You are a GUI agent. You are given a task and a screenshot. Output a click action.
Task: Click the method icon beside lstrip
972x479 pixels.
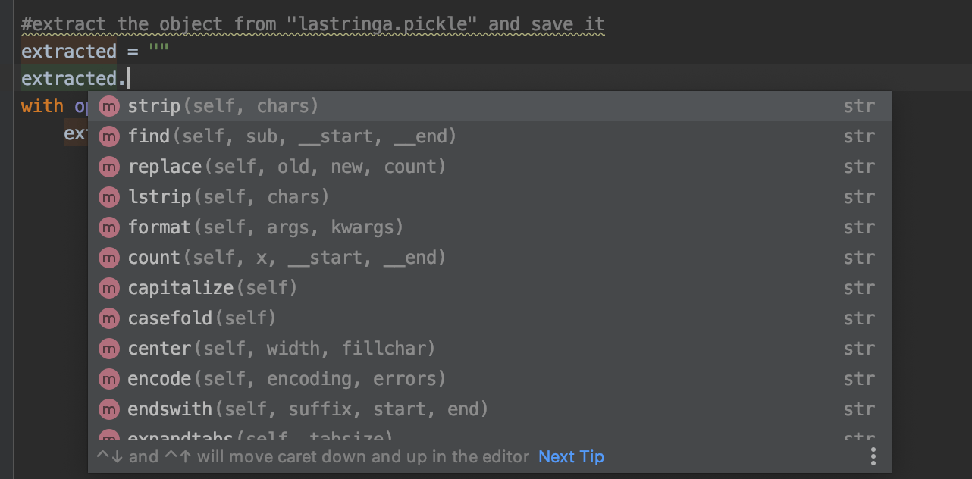108,197
